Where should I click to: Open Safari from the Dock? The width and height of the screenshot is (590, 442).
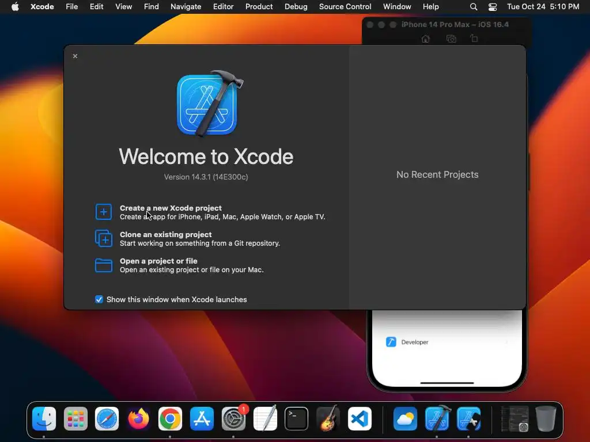click(107, 419)
